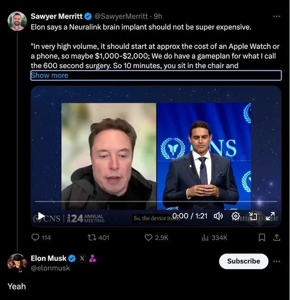290x300 pixels.
Task: Toggle picture-in-picture mode
Action: [x=253, y=216]
